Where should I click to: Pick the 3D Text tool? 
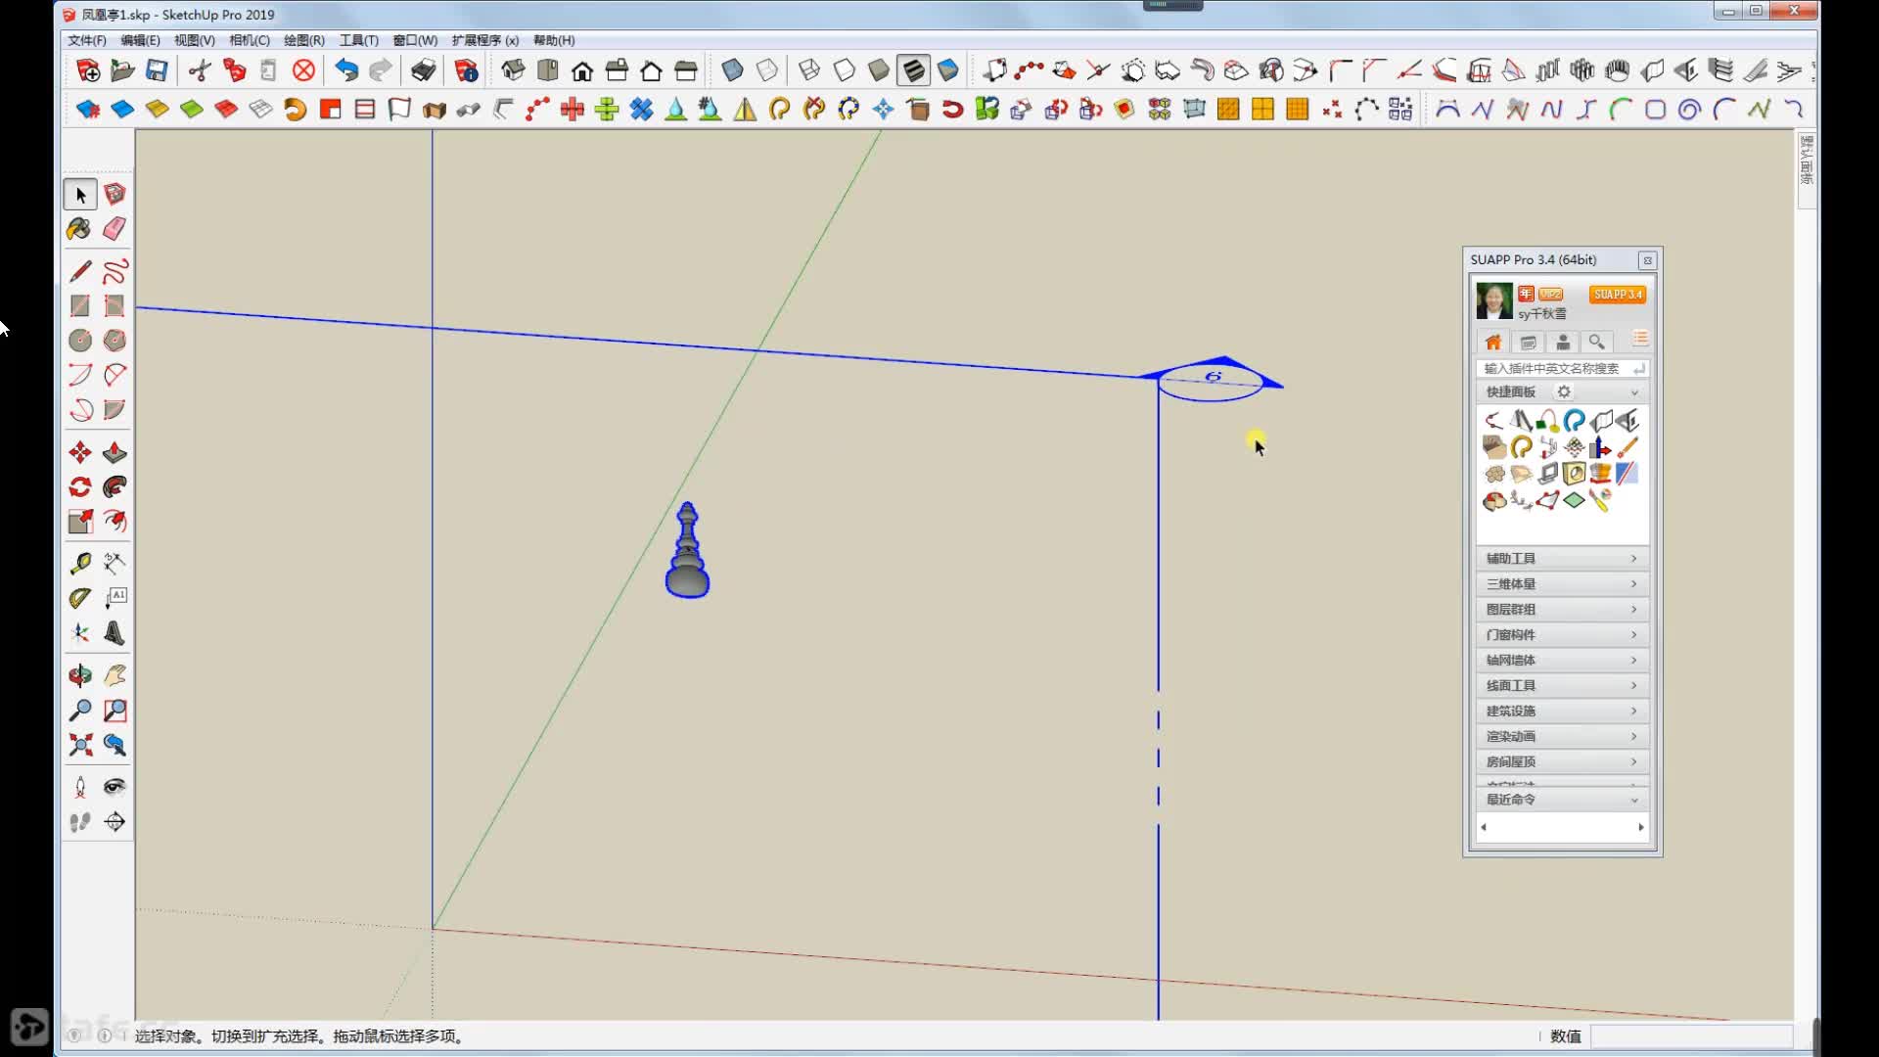click(x=115, y=633)
